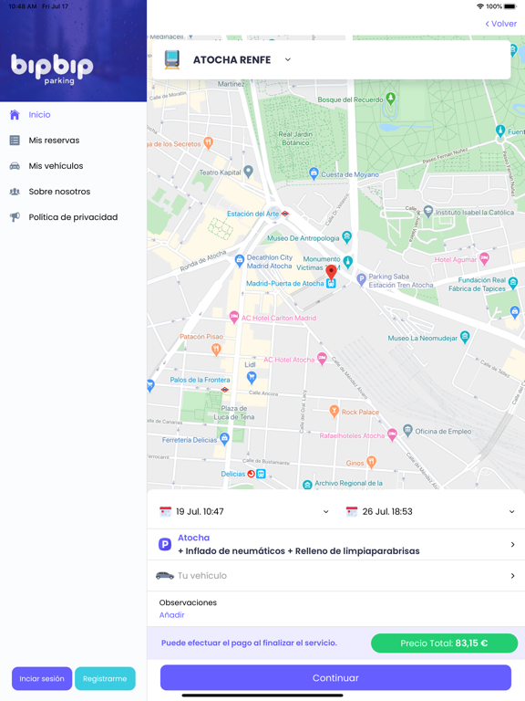Tap the Delicias train station marker
This screenshot has width=525, height=701.
coord(261,474)
